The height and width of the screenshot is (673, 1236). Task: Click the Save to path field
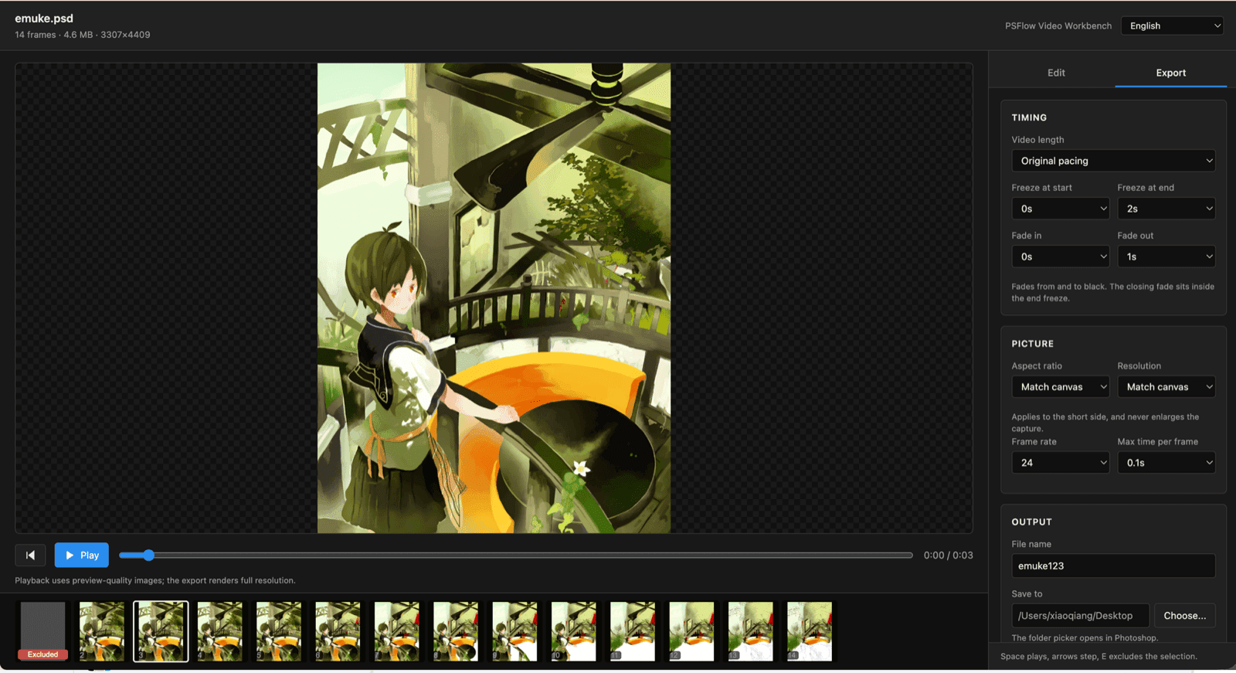point(1081,616)
